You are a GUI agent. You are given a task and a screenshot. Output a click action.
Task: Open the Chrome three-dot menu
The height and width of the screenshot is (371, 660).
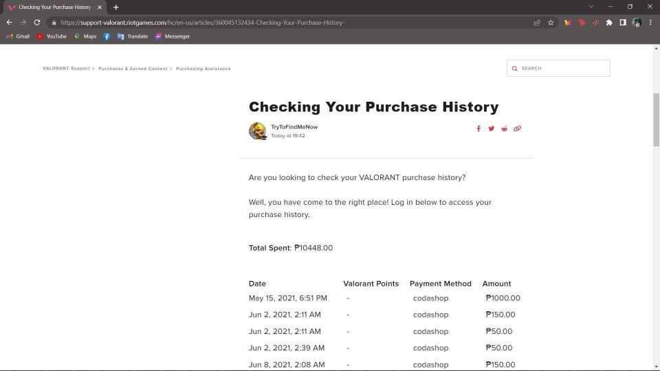tap(651, 23)
